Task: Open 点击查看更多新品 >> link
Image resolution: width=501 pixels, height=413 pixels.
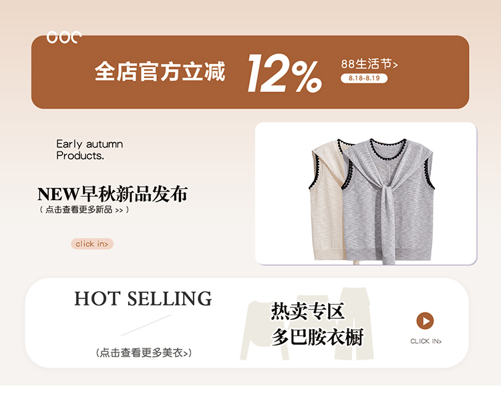Action: tap(84, 210)
